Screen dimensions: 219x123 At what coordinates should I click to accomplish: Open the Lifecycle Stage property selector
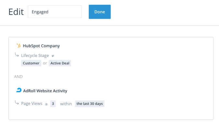coord(35,56)
